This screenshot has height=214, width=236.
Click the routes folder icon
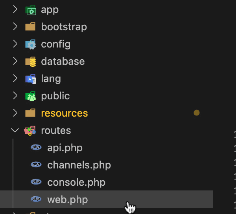(30, 131)
